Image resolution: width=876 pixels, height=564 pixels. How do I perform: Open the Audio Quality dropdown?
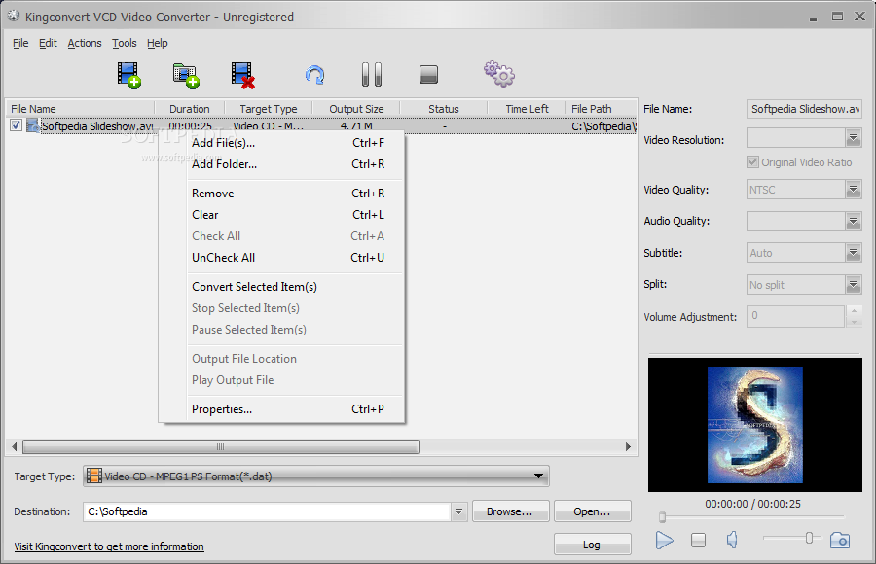pyautogui.click(x=853, y=221)
